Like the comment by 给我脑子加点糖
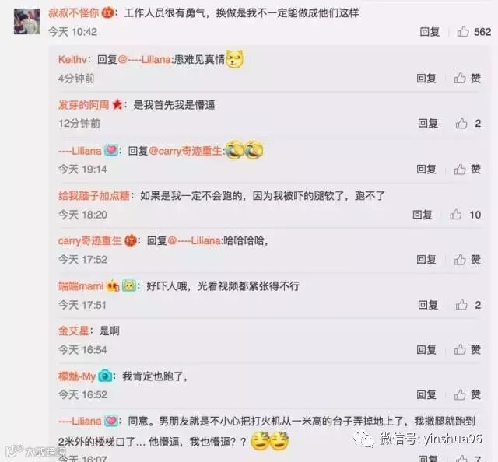 point(456,215)
